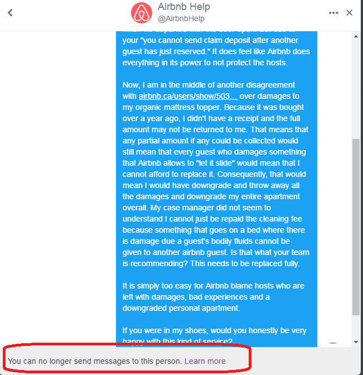Image resolution: width=363 pixels, height=375 pixels.
Task: Click the Airbnb Help display name
Action: (184, 7)
